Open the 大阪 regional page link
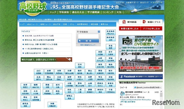 pyautogui.click(x=70, y=83)
